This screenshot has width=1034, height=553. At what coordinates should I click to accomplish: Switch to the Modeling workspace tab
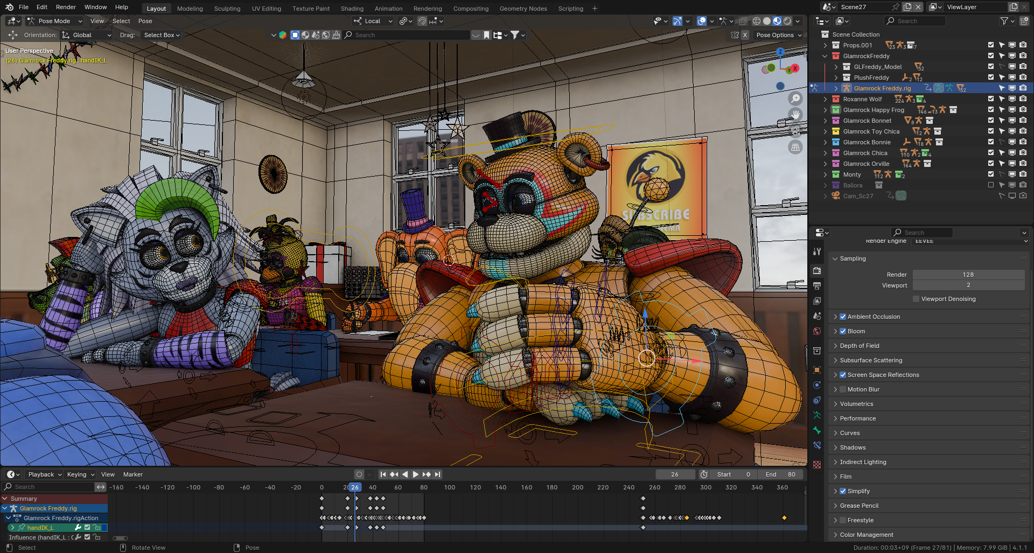(190, 9)
